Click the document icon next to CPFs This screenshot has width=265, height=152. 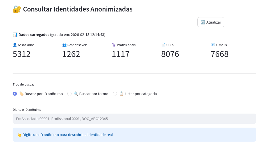[163, 45]
